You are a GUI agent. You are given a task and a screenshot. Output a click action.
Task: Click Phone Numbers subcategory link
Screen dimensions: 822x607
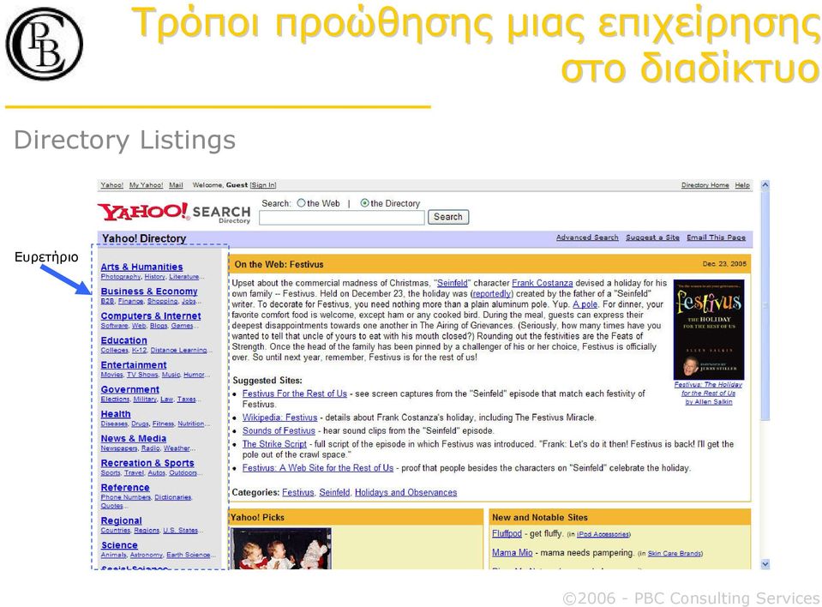click(125, 497)
